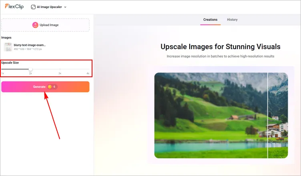This screenshot has height=176, width=301.
Task: Click the FlexClip logo
Action: [x=14, y=6]
